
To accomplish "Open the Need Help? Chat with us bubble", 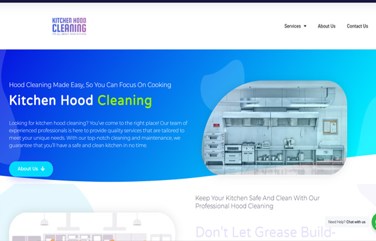I will click(347, 222).
